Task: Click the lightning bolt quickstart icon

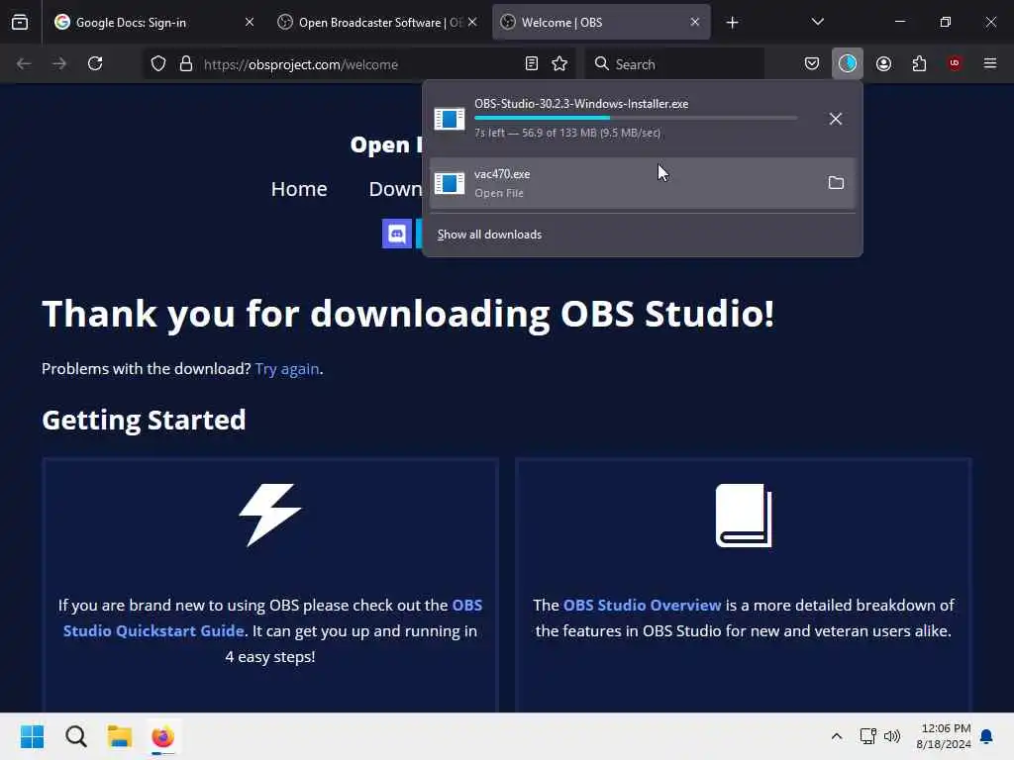Action: pyautogui.click(x=269, y=515)
